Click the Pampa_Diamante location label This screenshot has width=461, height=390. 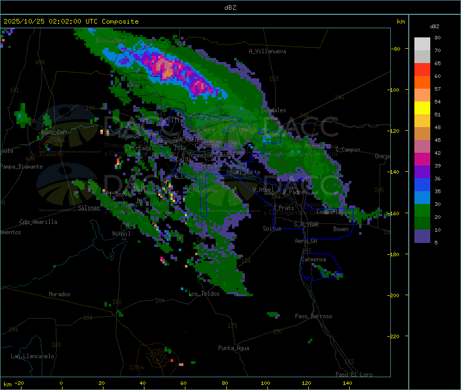22,167
